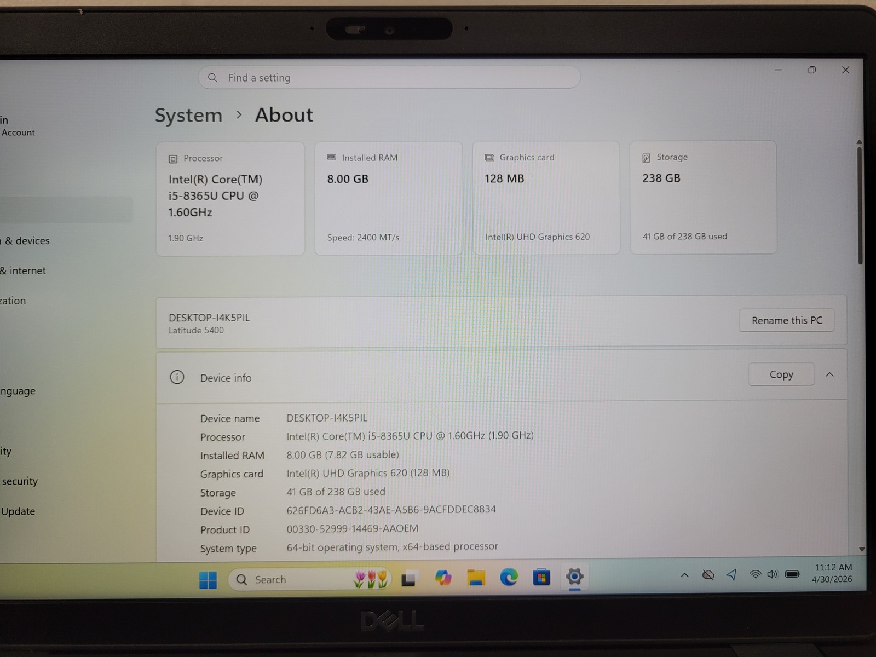The image size is (876, 657).
Task: Open Wi-Fi network tray icon
Action: click(x=755, y=574)
